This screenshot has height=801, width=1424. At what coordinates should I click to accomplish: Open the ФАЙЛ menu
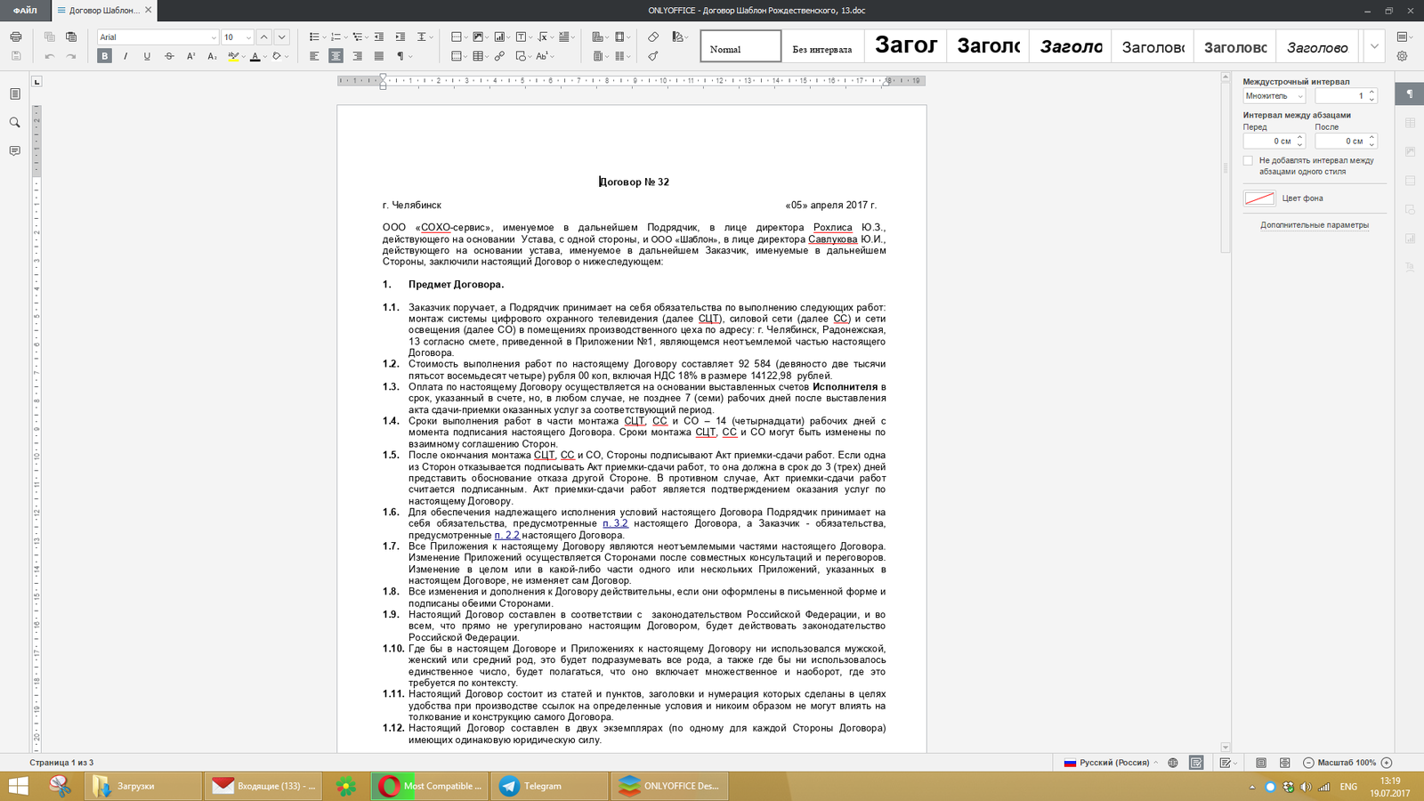coord(25,11)
